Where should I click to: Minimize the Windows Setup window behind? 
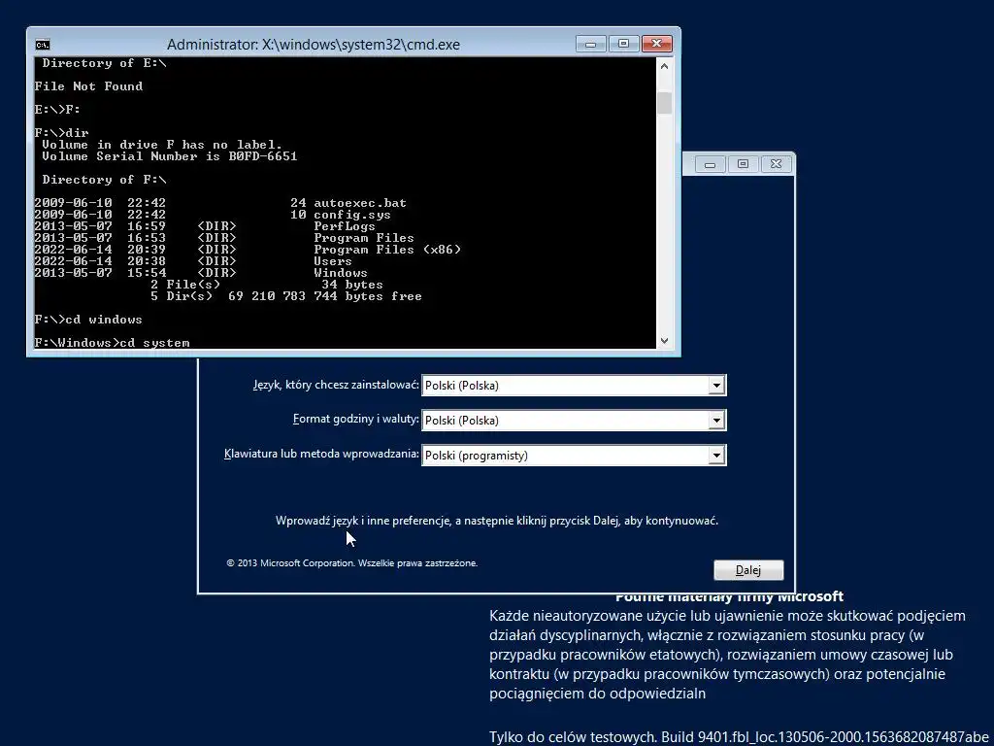click(710, 164)
